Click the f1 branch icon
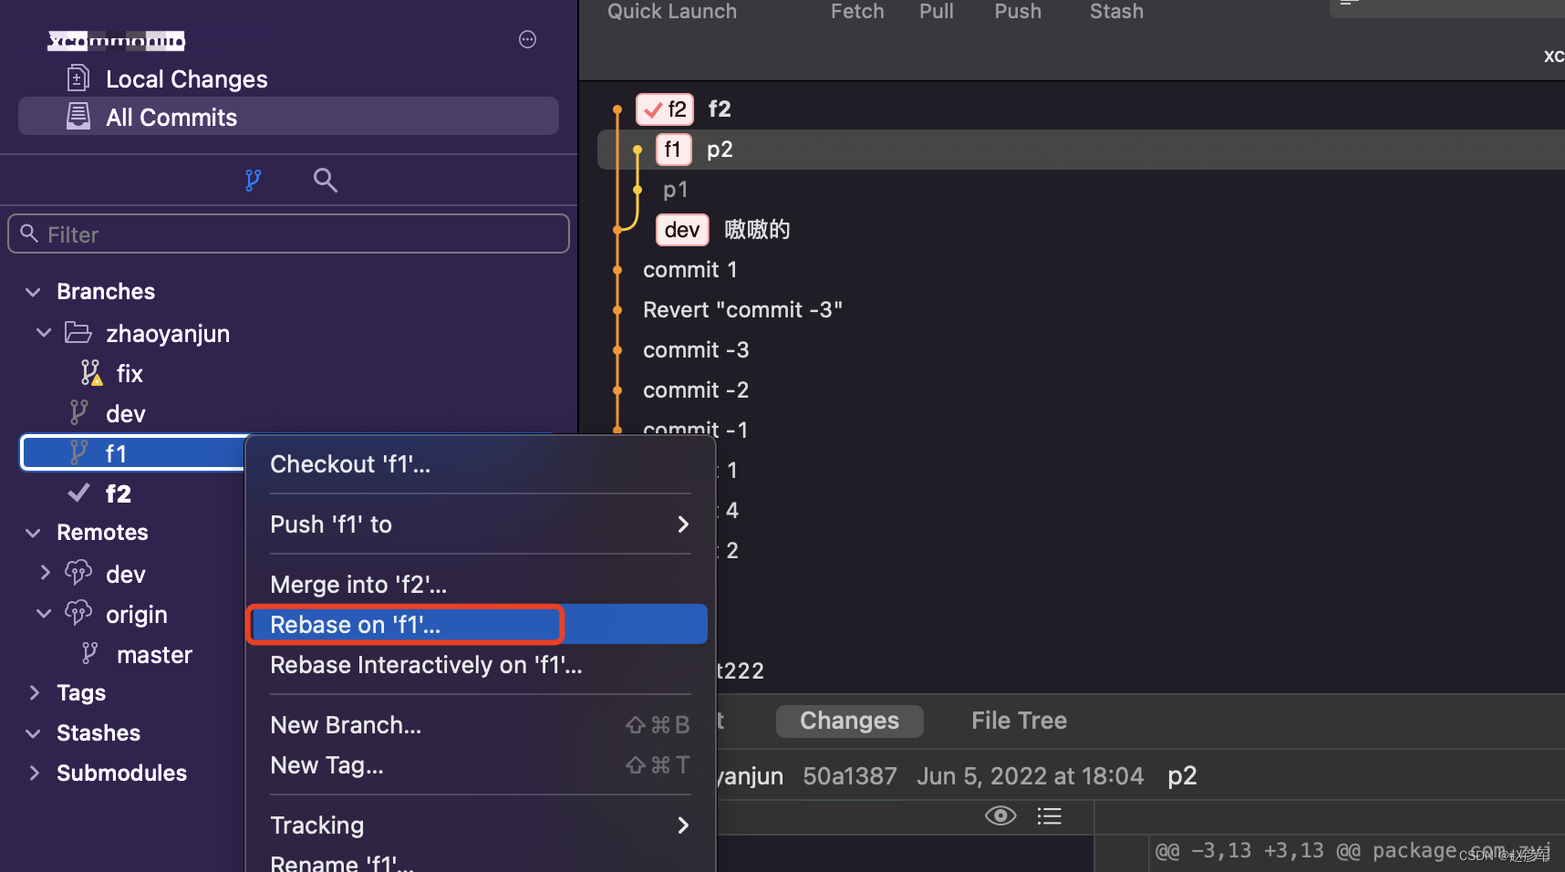Screen dimensions: 1565x872 tap(79, 452)
